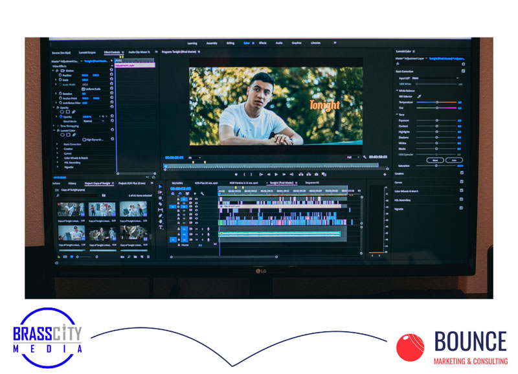The image size is (518, 374).
Task: Open program monitor settings wrench
Action: 365,157
